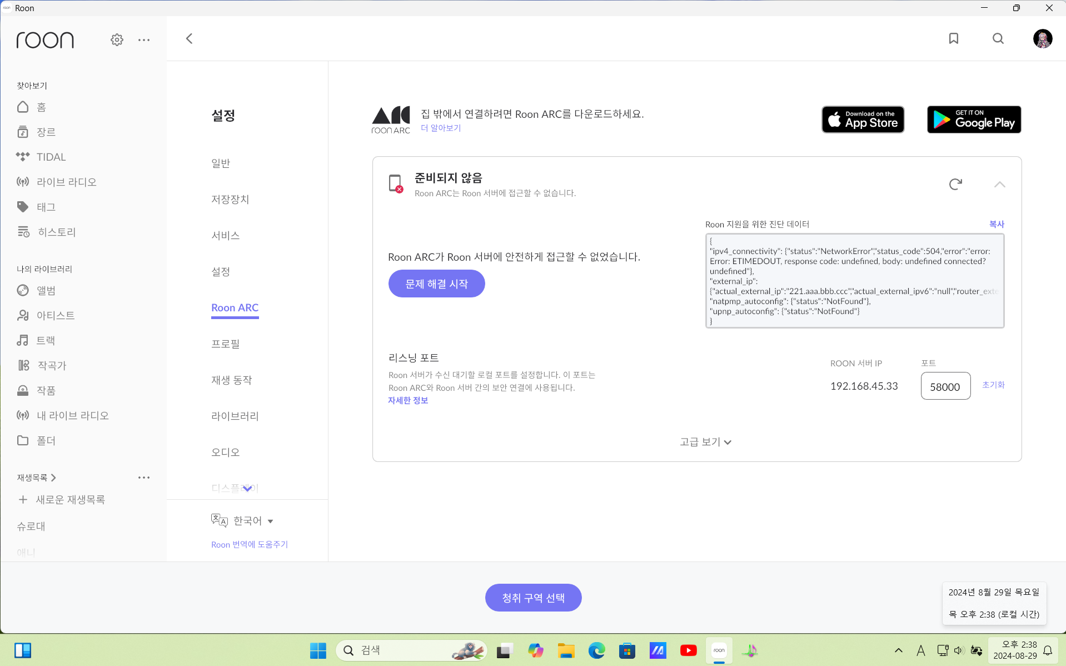Select 서비스 settings tab
This screenshot has width=1066, height=666.
225,235
